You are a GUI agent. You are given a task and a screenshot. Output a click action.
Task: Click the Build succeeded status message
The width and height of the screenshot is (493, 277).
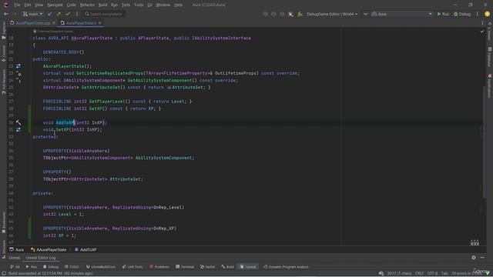[51, 273]
